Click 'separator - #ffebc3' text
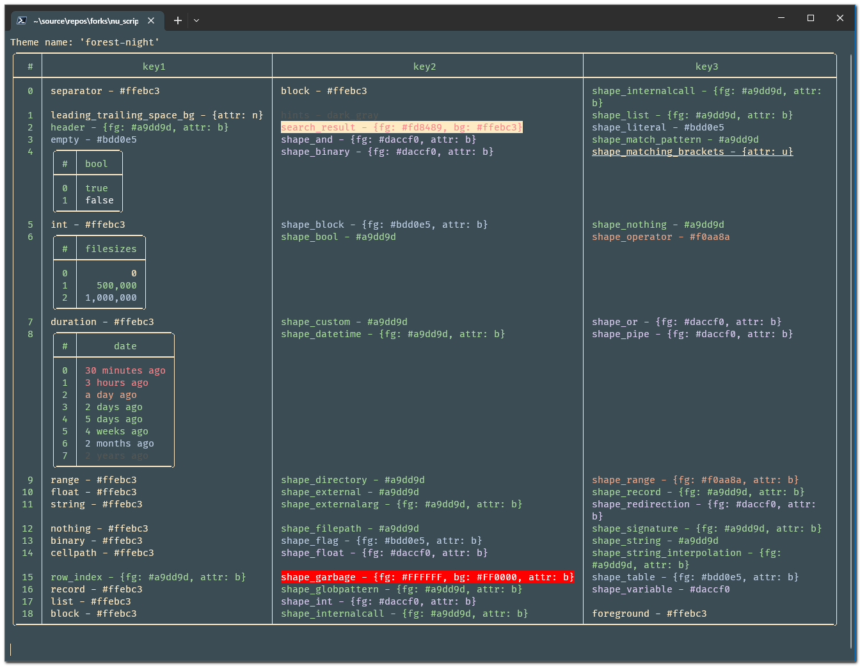 click(106, 91)
